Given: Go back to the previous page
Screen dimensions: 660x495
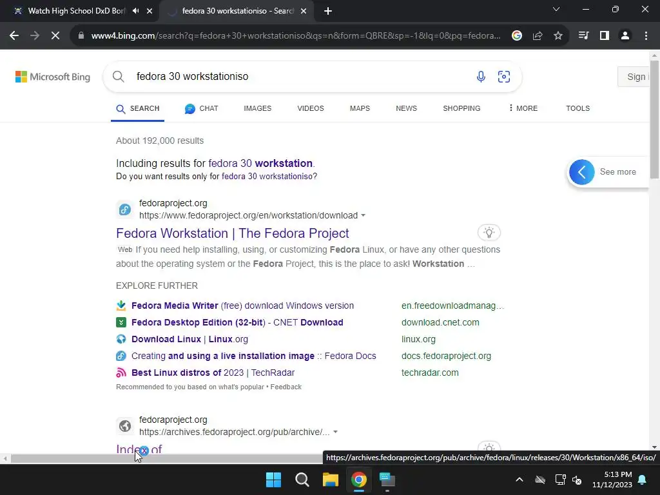Looking at the screenshot, I should pyautogui.click(x=14, y=36).
